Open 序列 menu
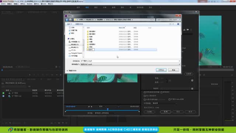Image resolution: width=236 pixels, height=133 pixels. tap(22, 4)
